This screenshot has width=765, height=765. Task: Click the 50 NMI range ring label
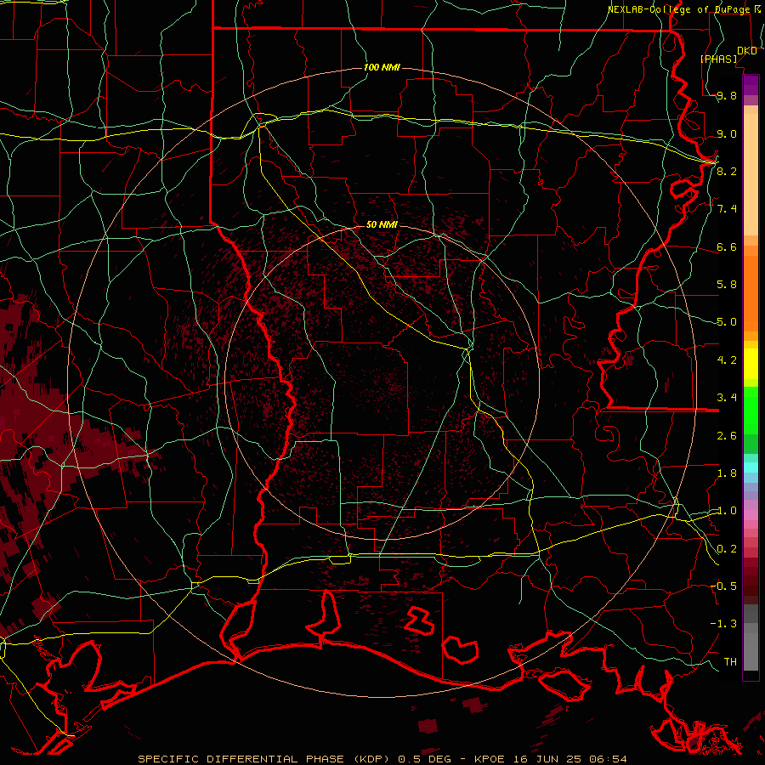tap(382, 224)
